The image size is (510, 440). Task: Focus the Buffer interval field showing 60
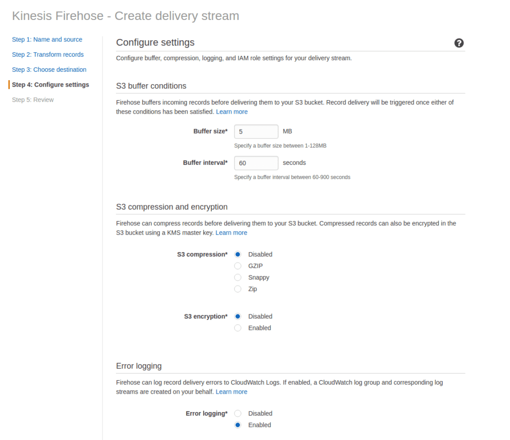coord(256,163)
